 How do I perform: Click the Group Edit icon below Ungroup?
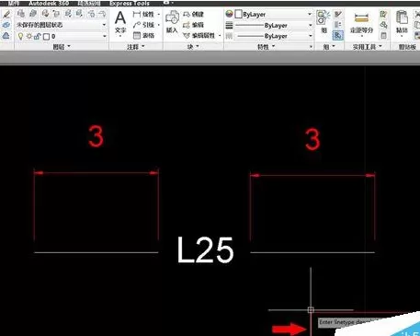point(338,25)
